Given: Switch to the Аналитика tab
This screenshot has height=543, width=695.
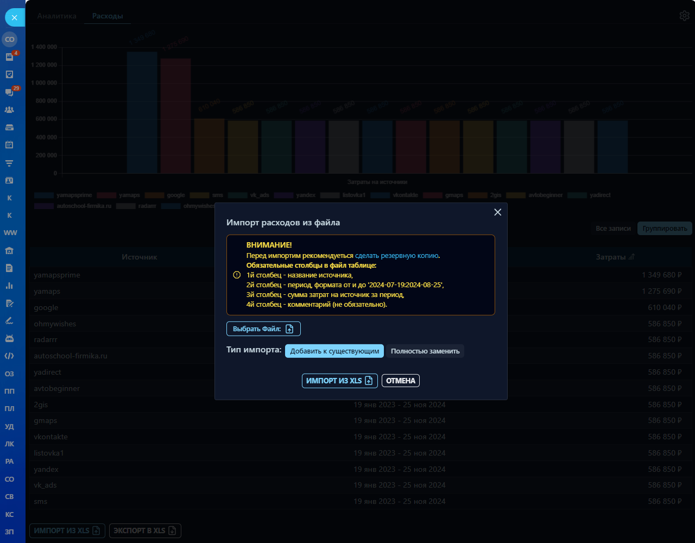Looking at the screenshot, I should click(x=57, y=16).
